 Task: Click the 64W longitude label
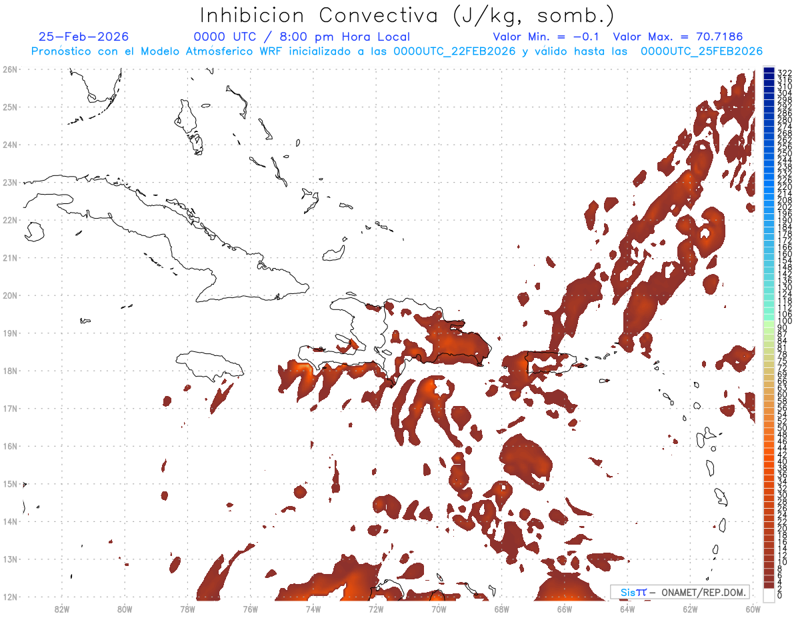click(627, 609)
